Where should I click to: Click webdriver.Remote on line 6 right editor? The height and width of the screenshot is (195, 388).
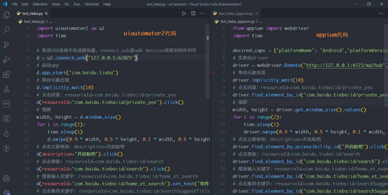(279, 65)
